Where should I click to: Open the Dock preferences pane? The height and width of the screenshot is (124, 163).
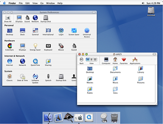click(22, 32)
